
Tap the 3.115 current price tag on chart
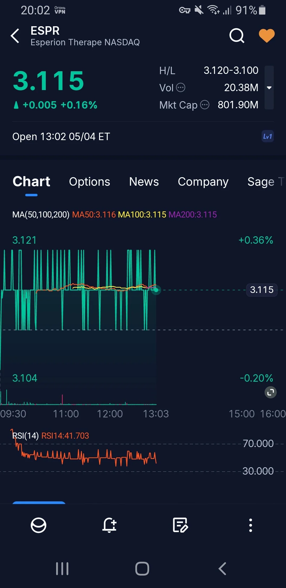coord(262,290)
